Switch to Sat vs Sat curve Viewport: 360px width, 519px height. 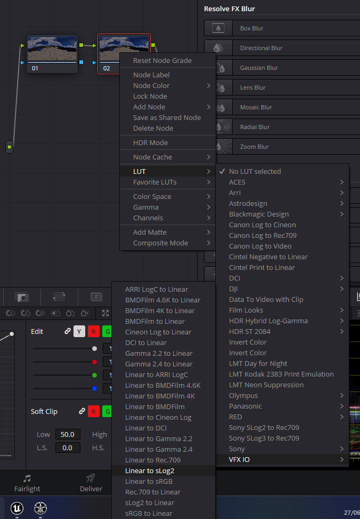click(70, 313)
